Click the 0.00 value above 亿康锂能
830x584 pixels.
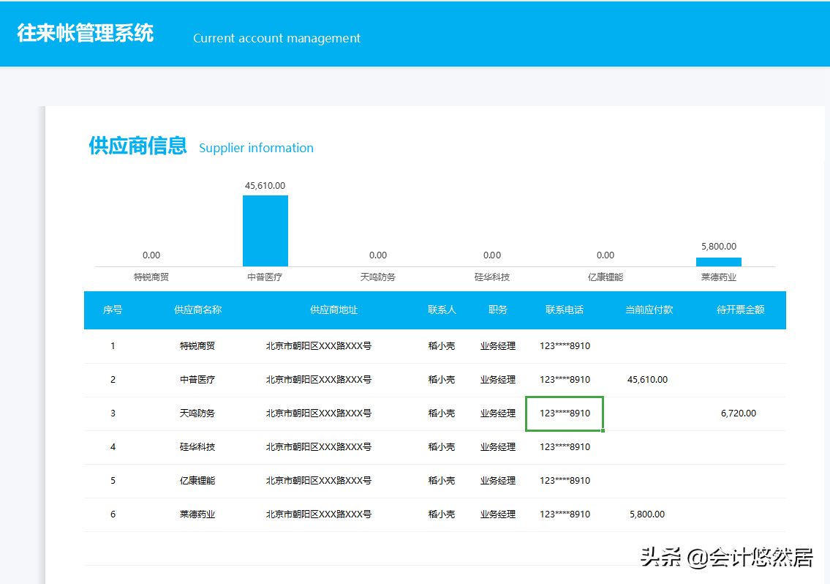[605, 255]
